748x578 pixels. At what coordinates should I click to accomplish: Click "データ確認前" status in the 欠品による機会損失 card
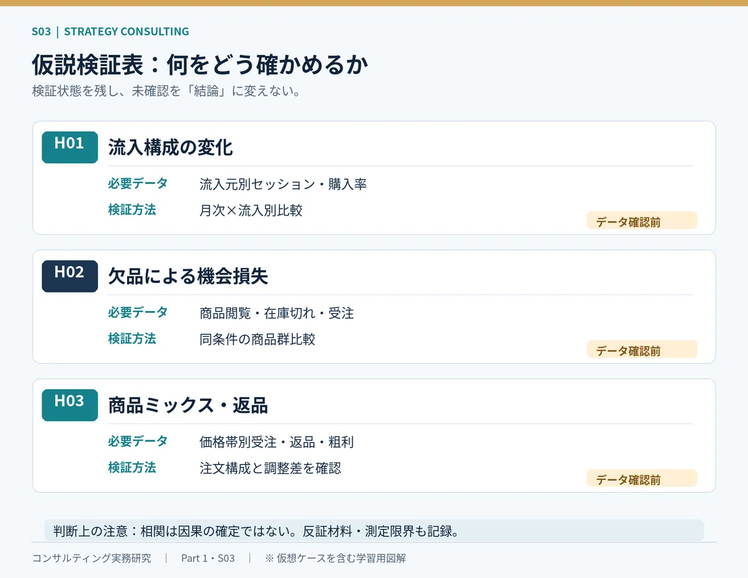click(x=641, y=350)
